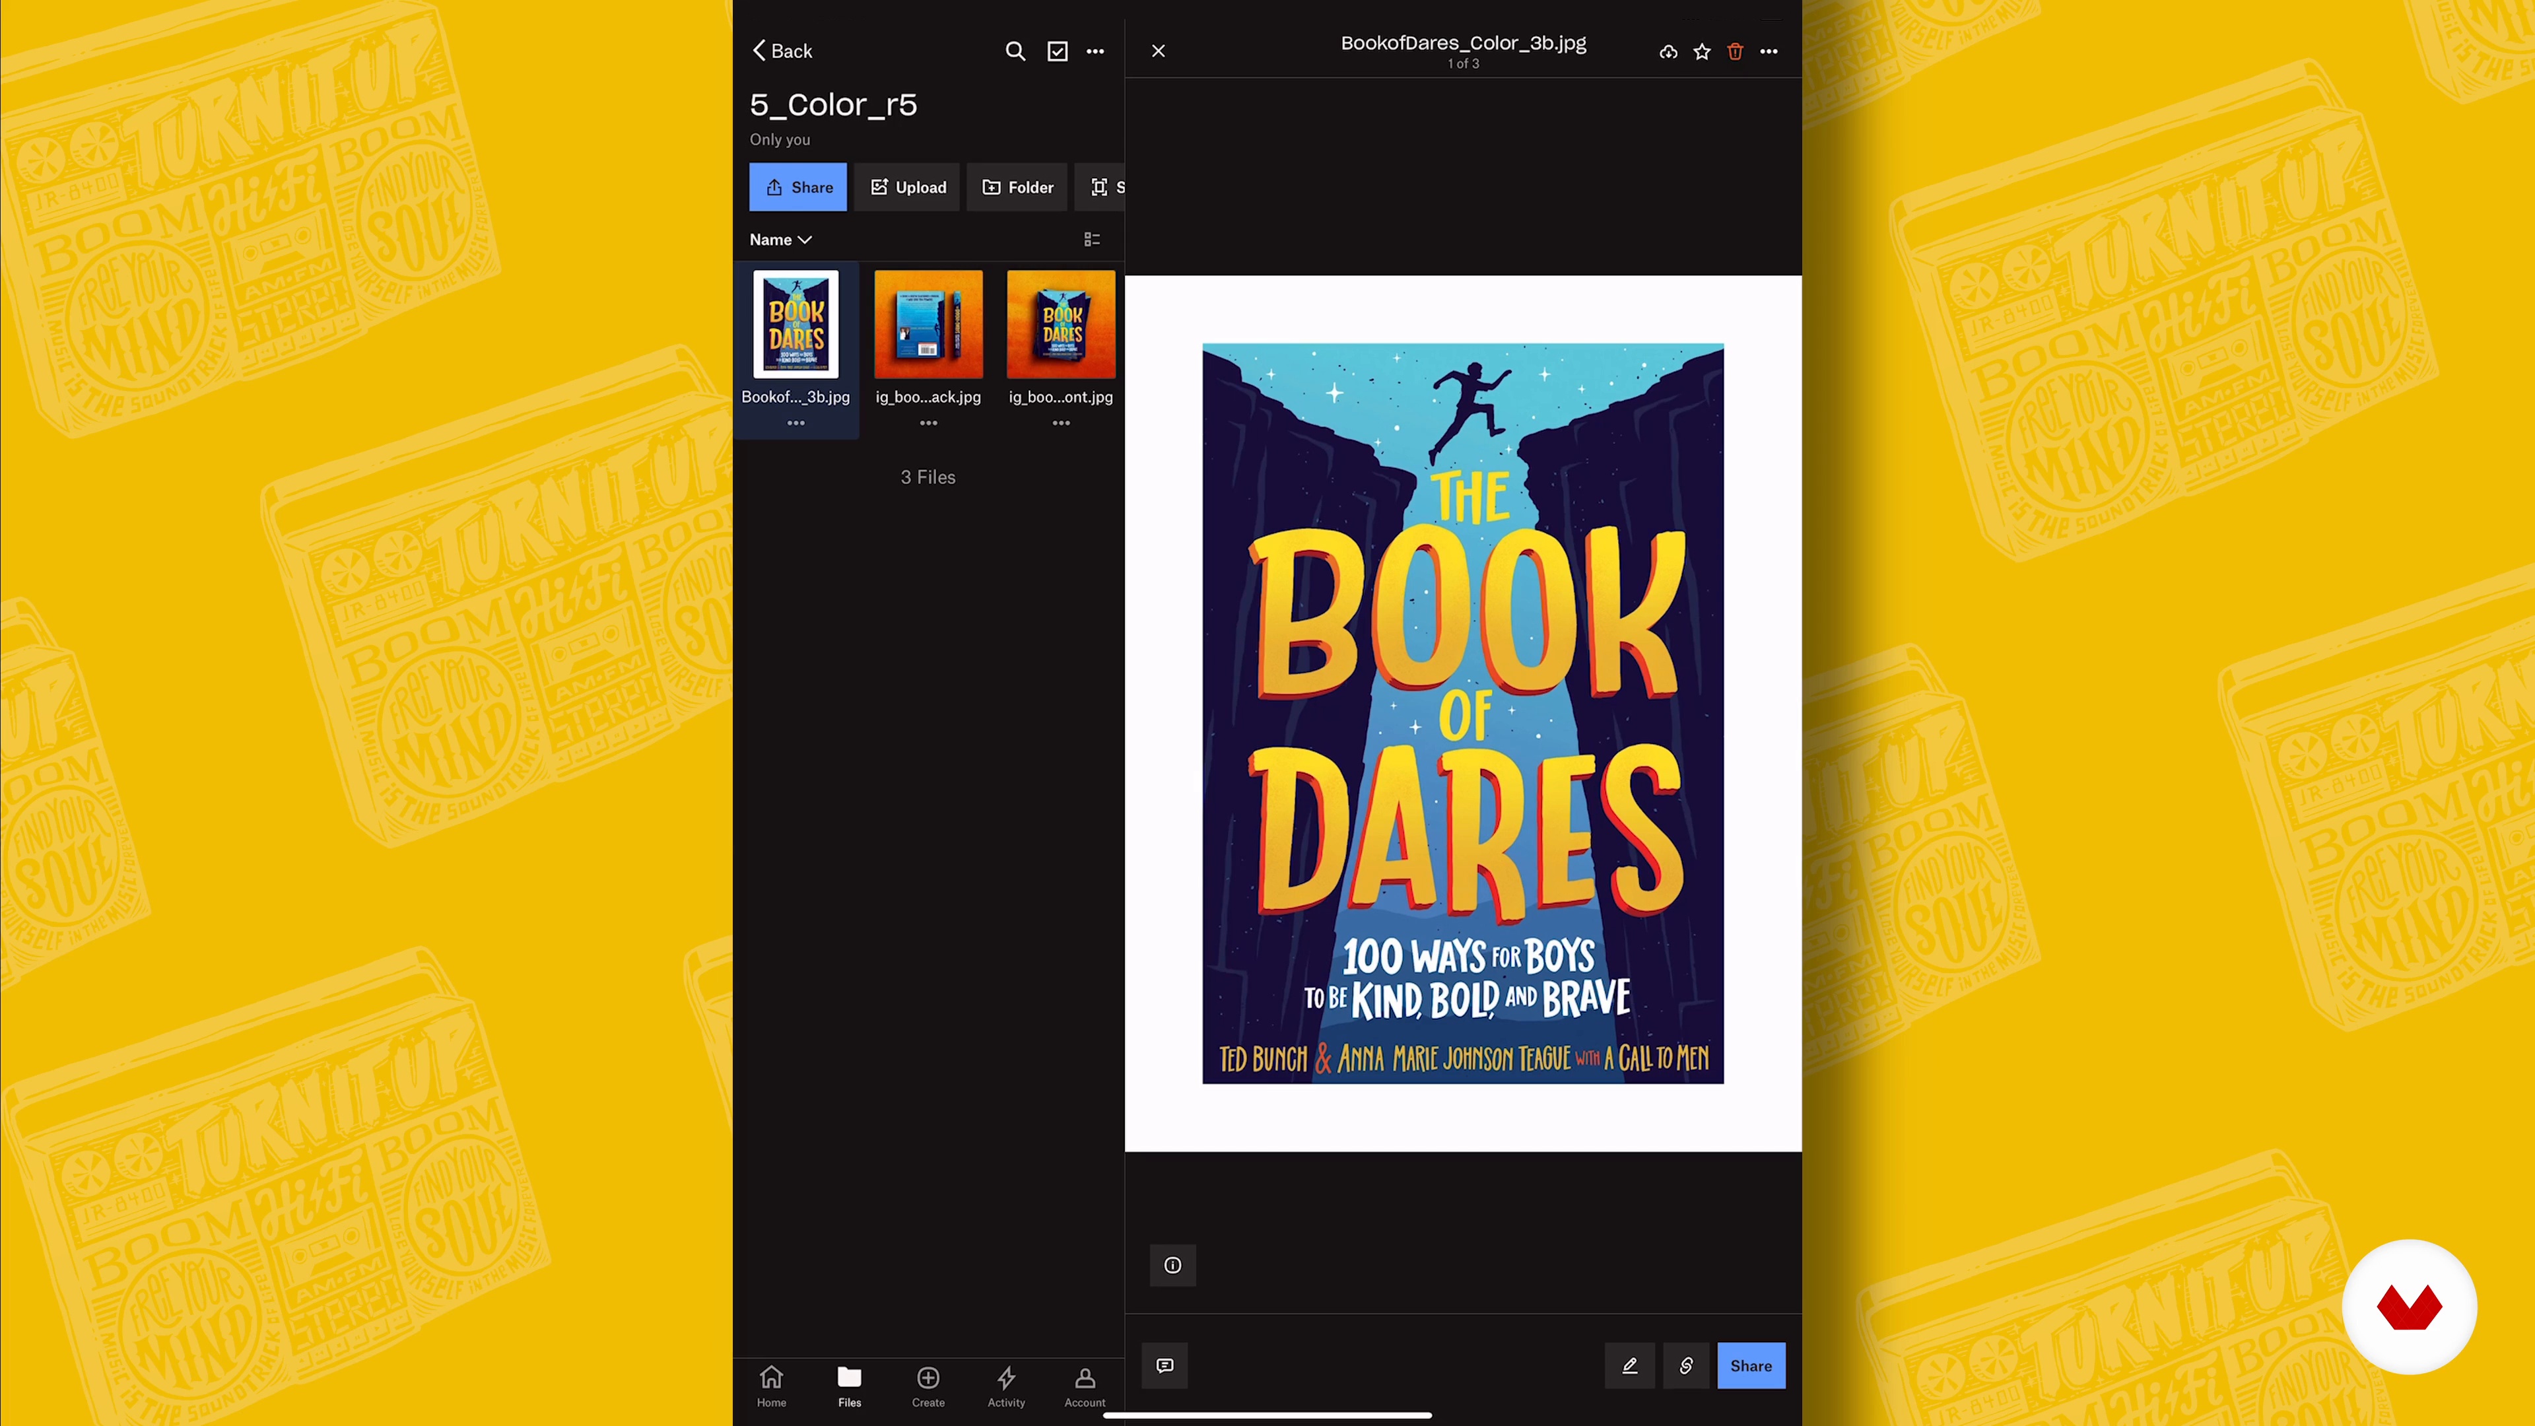Close the image preview with X

click(1159, 51)
